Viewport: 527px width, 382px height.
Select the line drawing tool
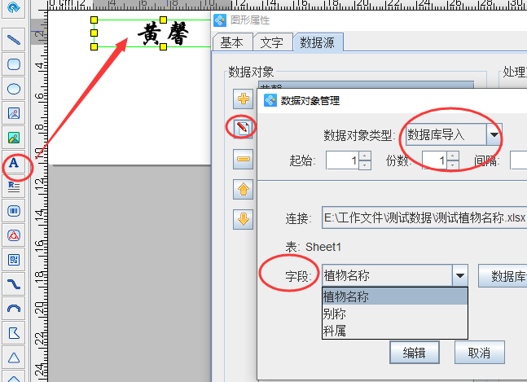[14, 40]
